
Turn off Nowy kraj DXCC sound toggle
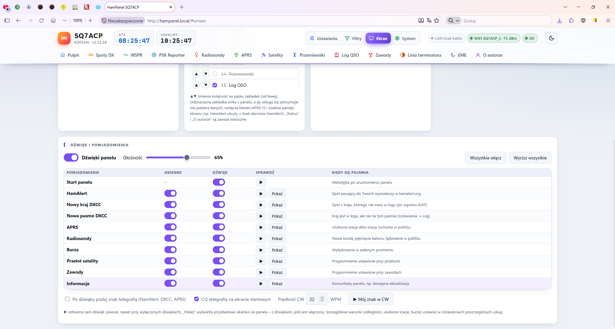click(x=219, y=205)
